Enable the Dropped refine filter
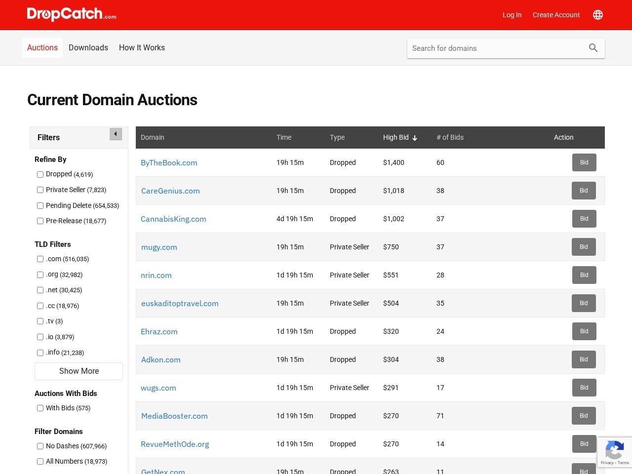The image size is (632, 474). pos(40,174)
